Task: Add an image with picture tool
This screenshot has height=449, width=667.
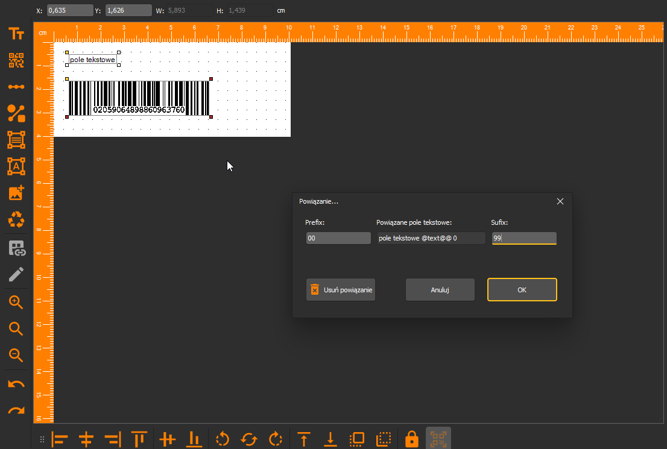Action: 16,193
